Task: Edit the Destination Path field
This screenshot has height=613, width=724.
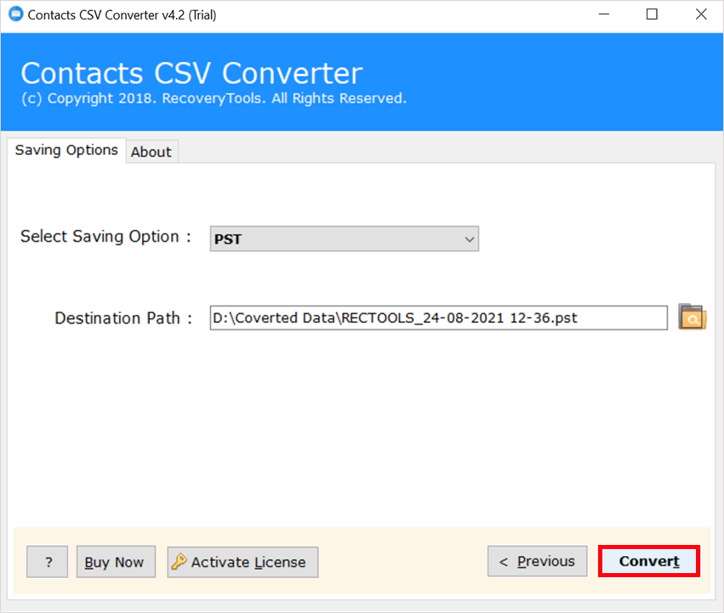Action: pyautogui.click(x=439, y=318)
